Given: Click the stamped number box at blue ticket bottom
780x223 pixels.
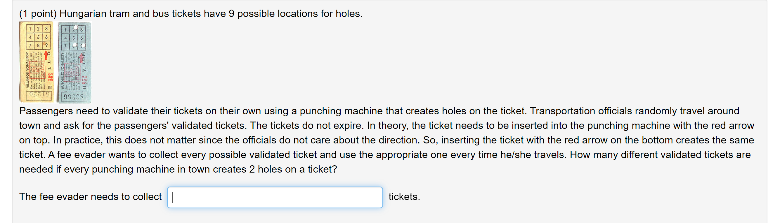Looking at the screenshot, I should click(74, 97).
